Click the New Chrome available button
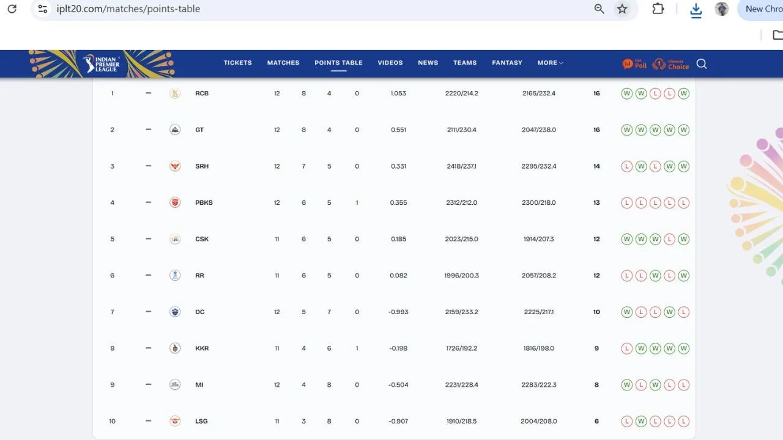Viewport: 783px width, 440px height. click(762, 9)
